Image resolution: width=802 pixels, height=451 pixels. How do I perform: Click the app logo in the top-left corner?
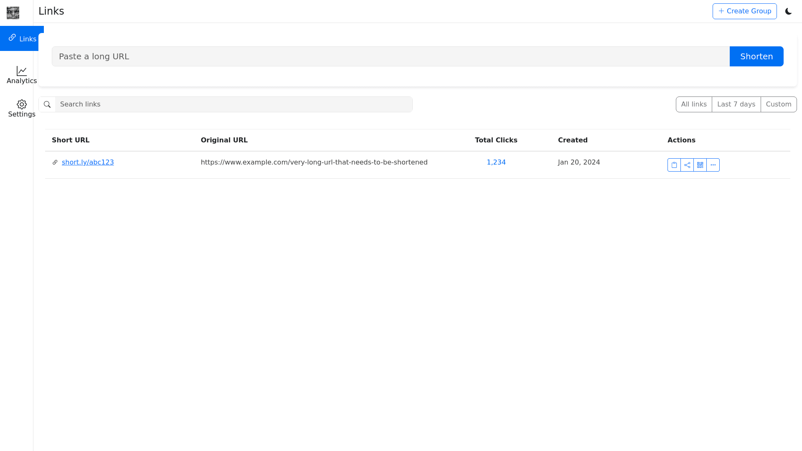tap(13, 13)
